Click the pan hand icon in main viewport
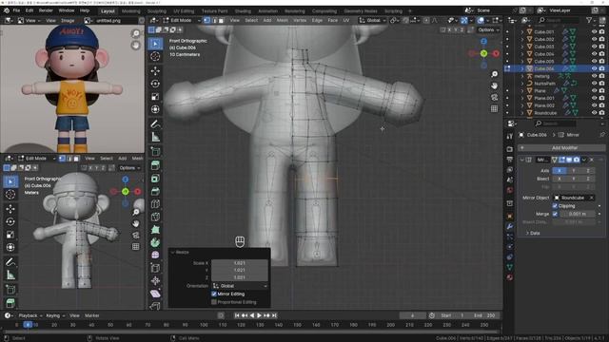Image resolution: width=609 pixels, height=342 pixels. (x=494, y=85)
